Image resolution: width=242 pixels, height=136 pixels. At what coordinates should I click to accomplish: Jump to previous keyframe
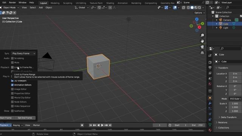[95, 125]
